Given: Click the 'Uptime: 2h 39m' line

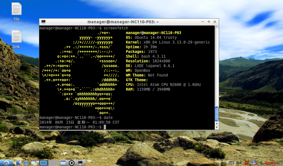Looking at the screenshot, I should 141,47.
